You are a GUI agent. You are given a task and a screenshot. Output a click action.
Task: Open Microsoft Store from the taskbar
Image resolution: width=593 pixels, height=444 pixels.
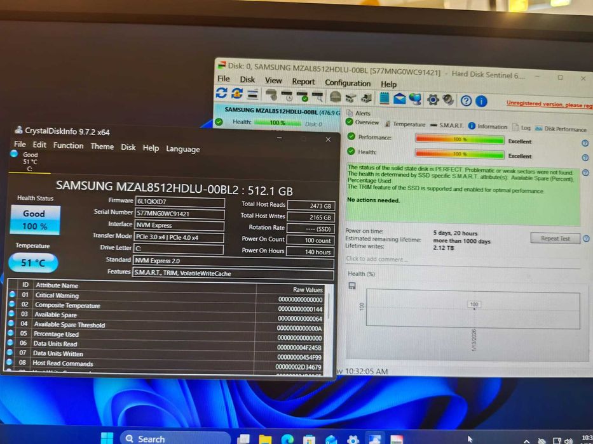(309, 439)
